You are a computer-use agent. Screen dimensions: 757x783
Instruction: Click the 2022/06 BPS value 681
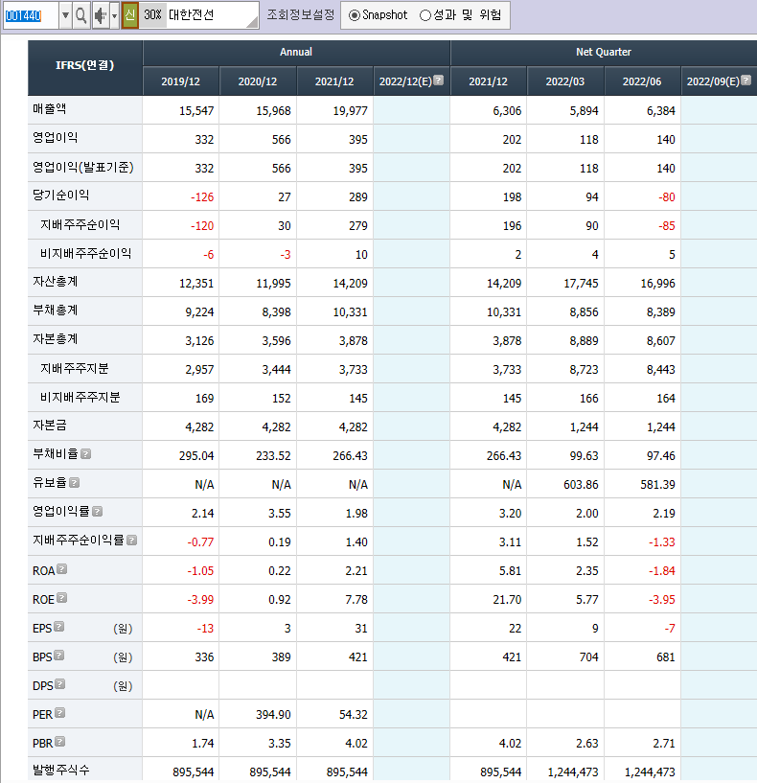[666, 657]
